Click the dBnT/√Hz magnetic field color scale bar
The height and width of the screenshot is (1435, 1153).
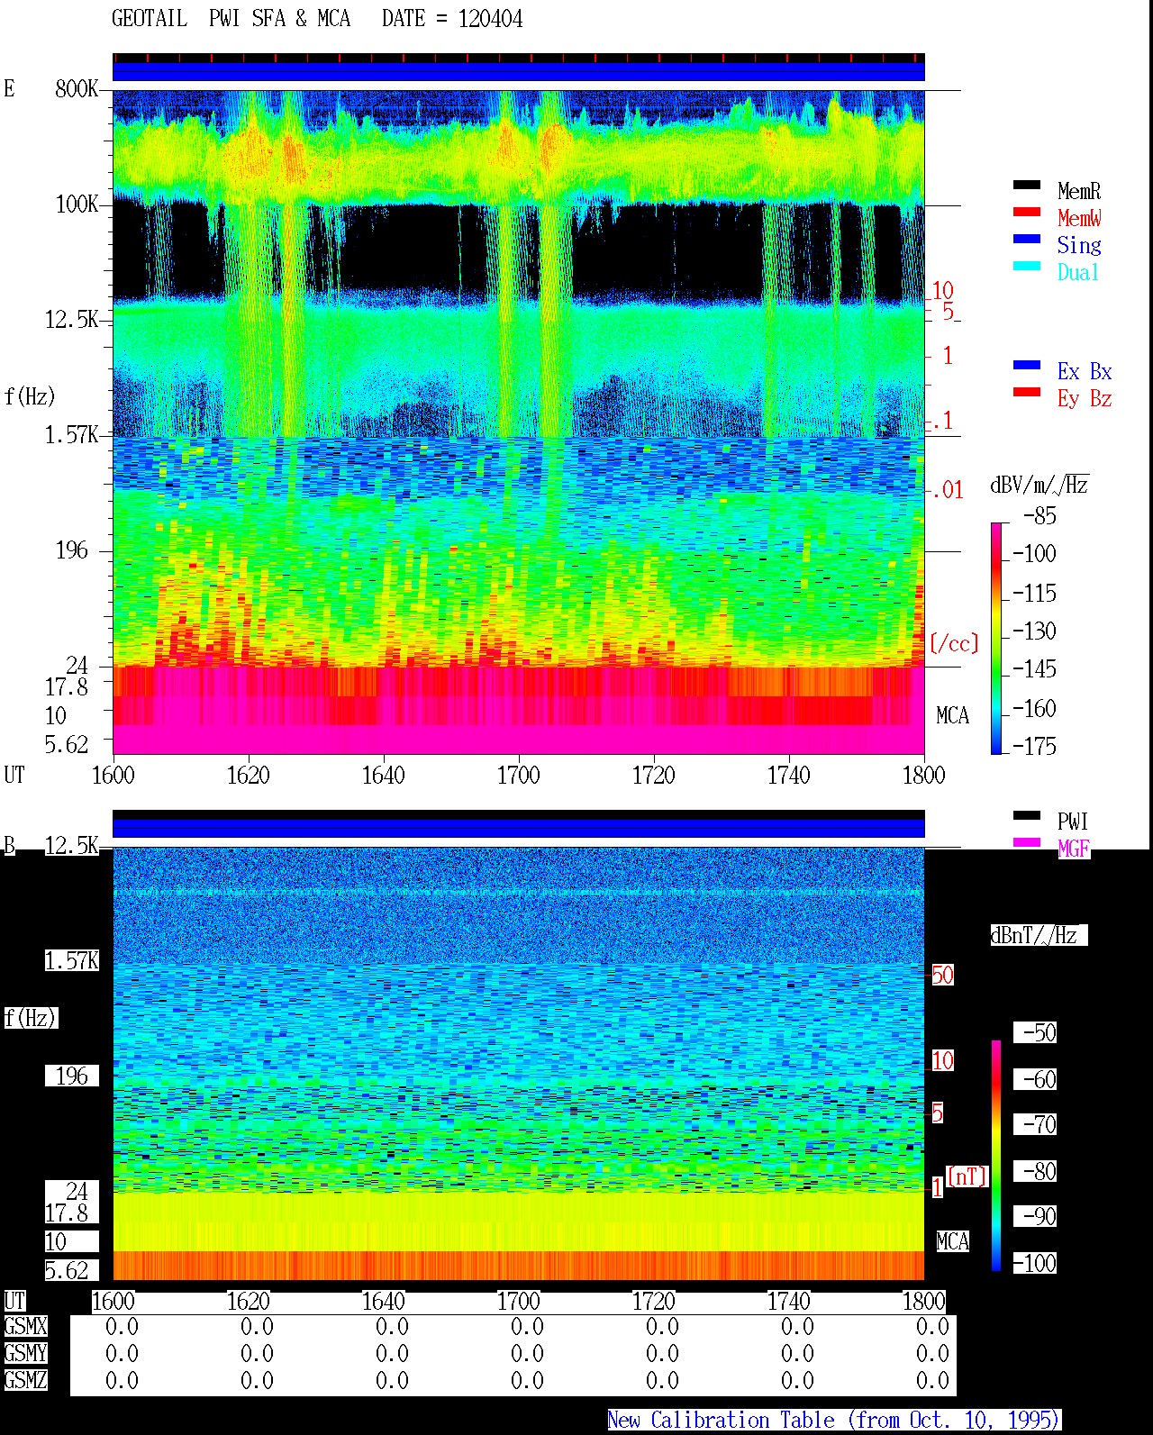(x=996, y=1156)
